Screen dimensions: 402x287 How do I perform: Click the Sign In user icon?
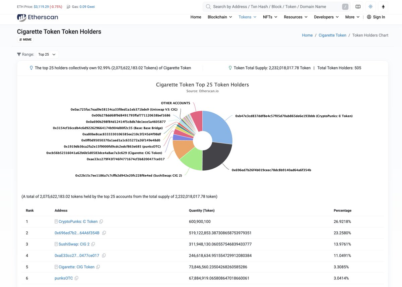tap(369, 17)
